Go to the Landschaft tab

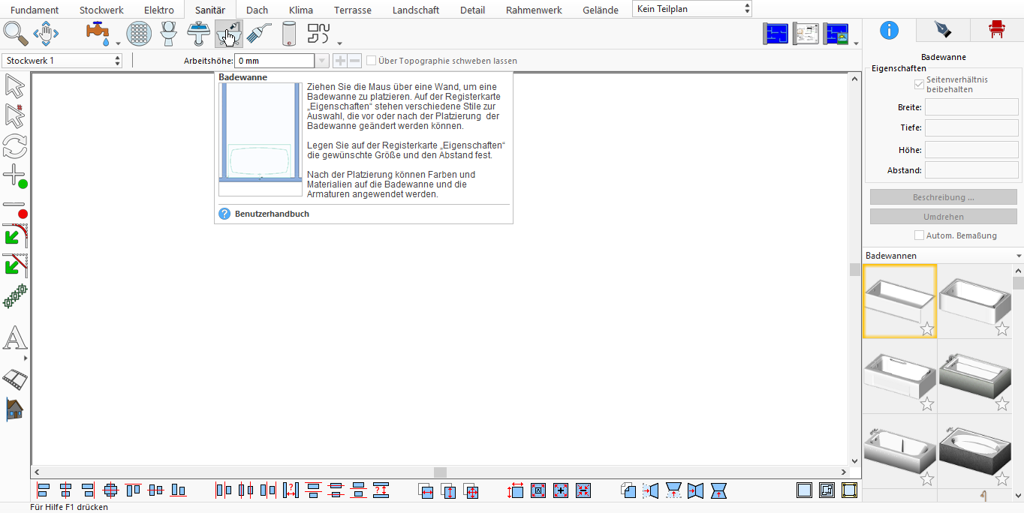416,10
